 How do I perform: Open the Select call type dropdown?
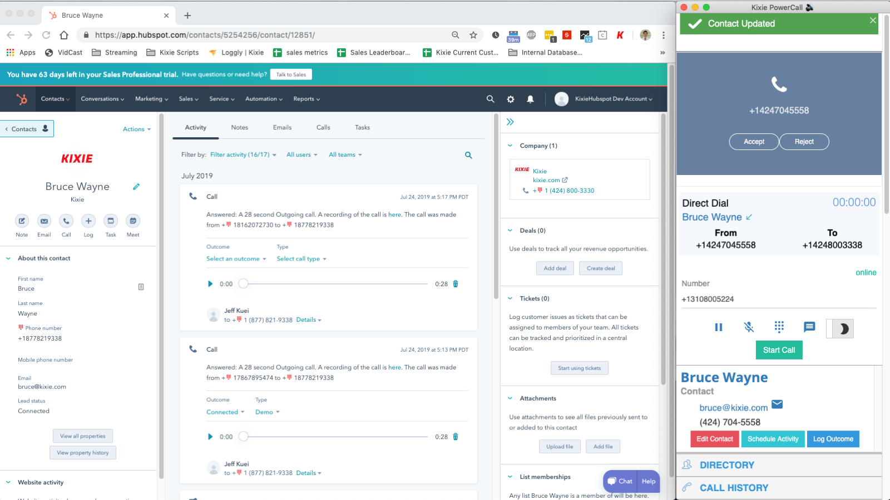point(301,258)
